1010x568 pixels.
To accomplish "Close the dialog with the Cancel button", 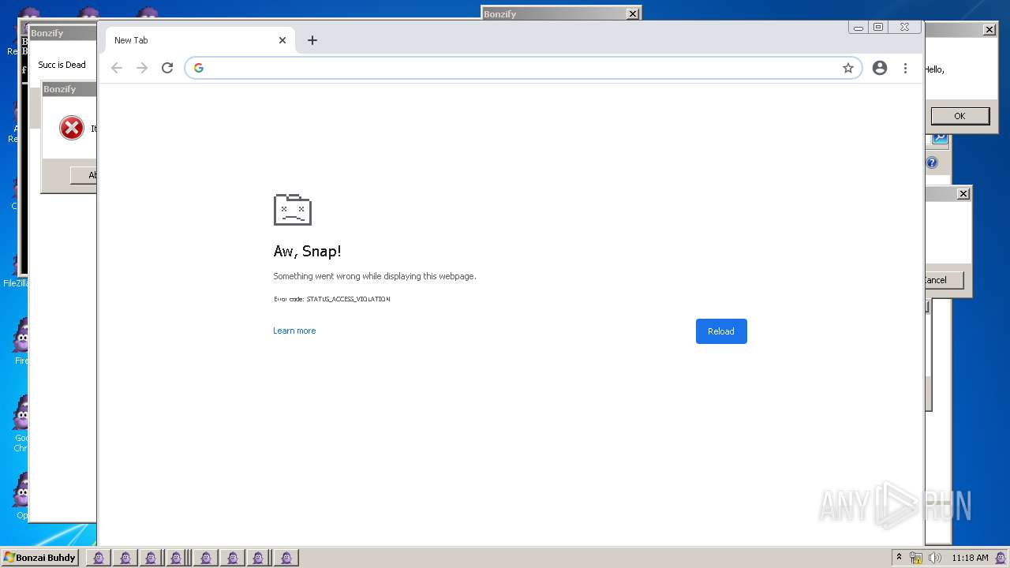I will 963,193.
